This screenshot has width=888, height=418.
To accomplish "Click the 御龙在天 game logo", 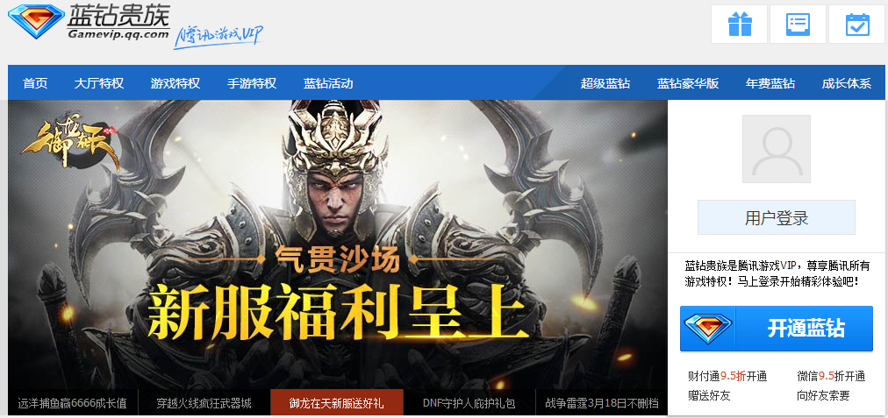I will 69,141.
